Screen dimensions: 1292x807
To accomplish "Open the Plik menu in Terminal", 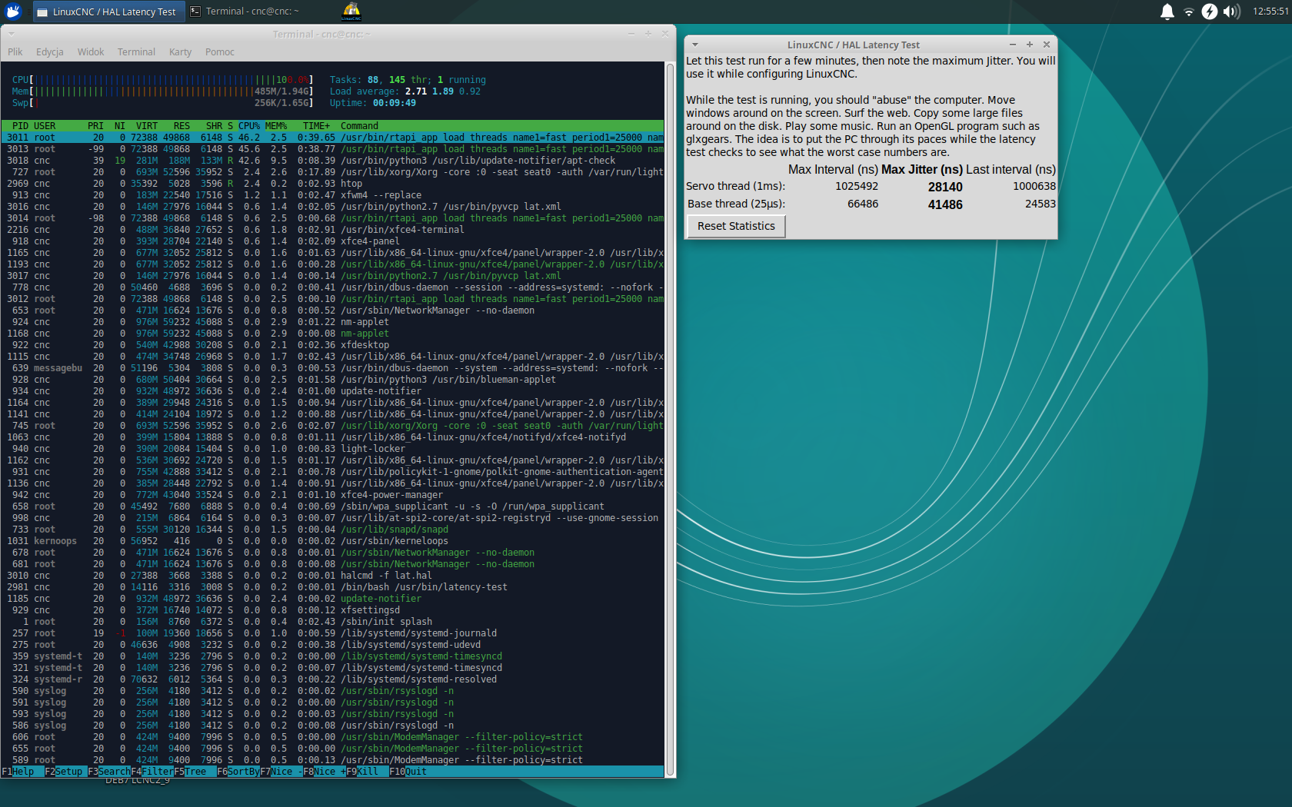I will coord(15,51).
